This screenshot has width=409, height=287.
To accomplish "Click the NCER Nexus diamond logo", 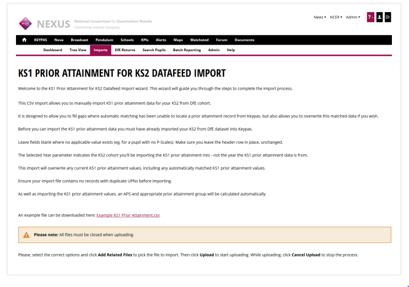I will (x=25, y=24).
